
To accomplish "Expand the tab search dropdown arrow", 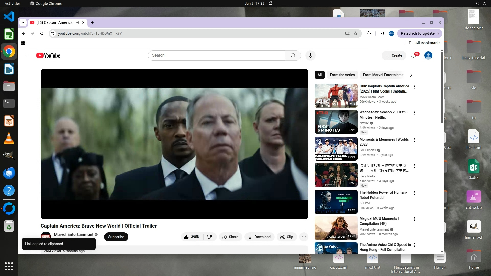I will [x=23, y=22].
